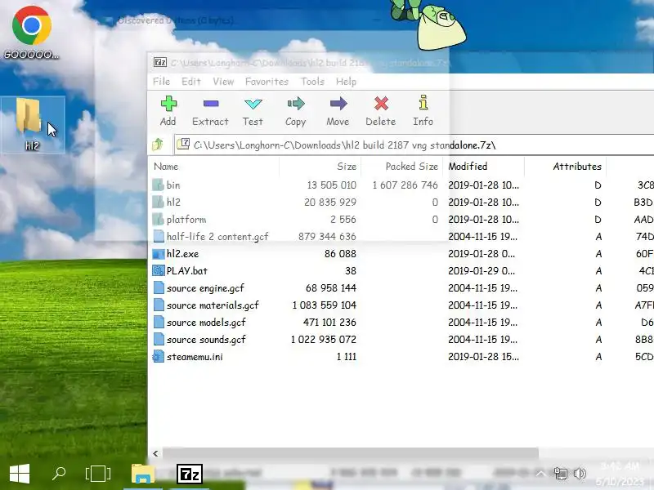Select half-life 2 content.gcf file icon
The height and width of the screenshot is (490, 654).
point(159,236)
